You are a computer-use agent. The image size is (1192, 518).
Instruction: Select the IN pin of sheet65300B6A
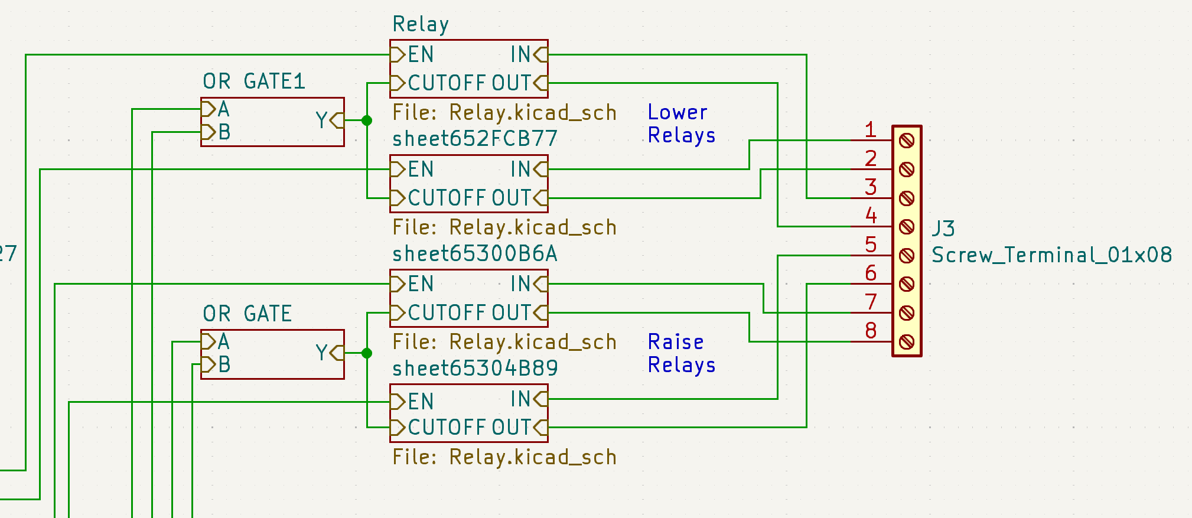[x=529, y=284]
